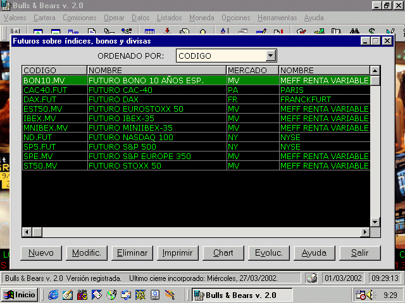Click the FUTURO NASDAQ 100 name cell
This screenshot has height=303, width=405.
[x=157, y=138]
